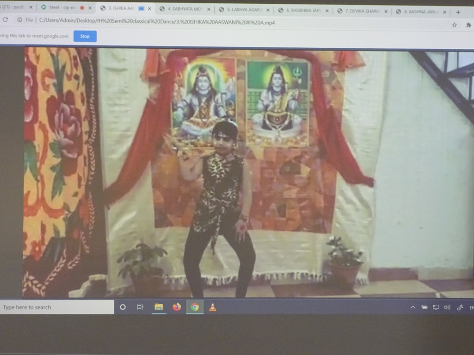Bookmark this page with star icon
474x355 pixels.
455,25
